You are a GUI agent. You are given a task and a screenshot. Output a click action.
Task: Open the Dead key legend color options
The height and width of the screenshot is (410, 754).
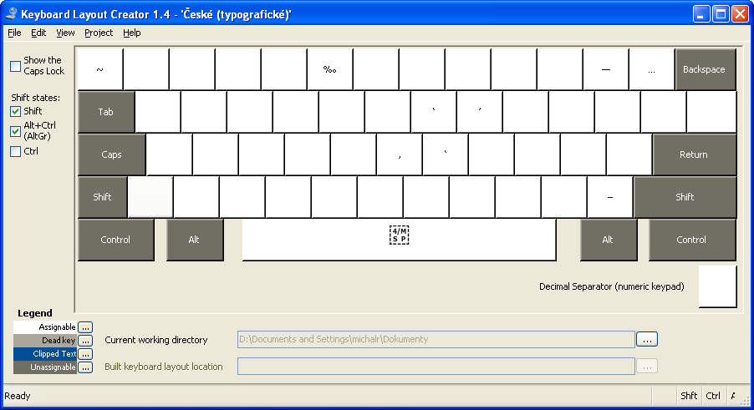[x=85, y=341]
